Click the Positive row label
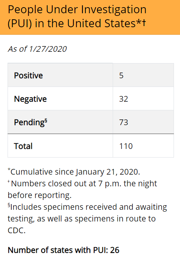The height and width of the screenshot is (257, 180). (x=28, y=75)
